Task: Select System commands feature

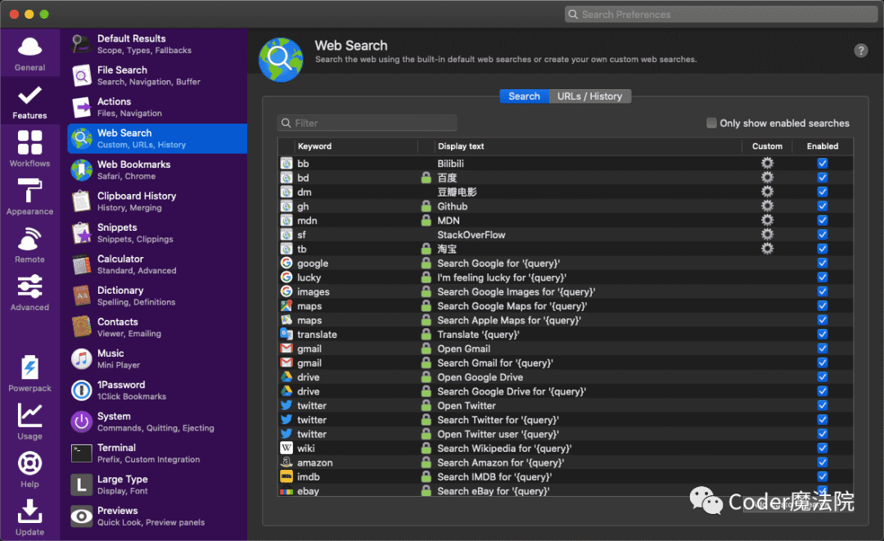Action: pyautogui.click(x=157, y=422)
